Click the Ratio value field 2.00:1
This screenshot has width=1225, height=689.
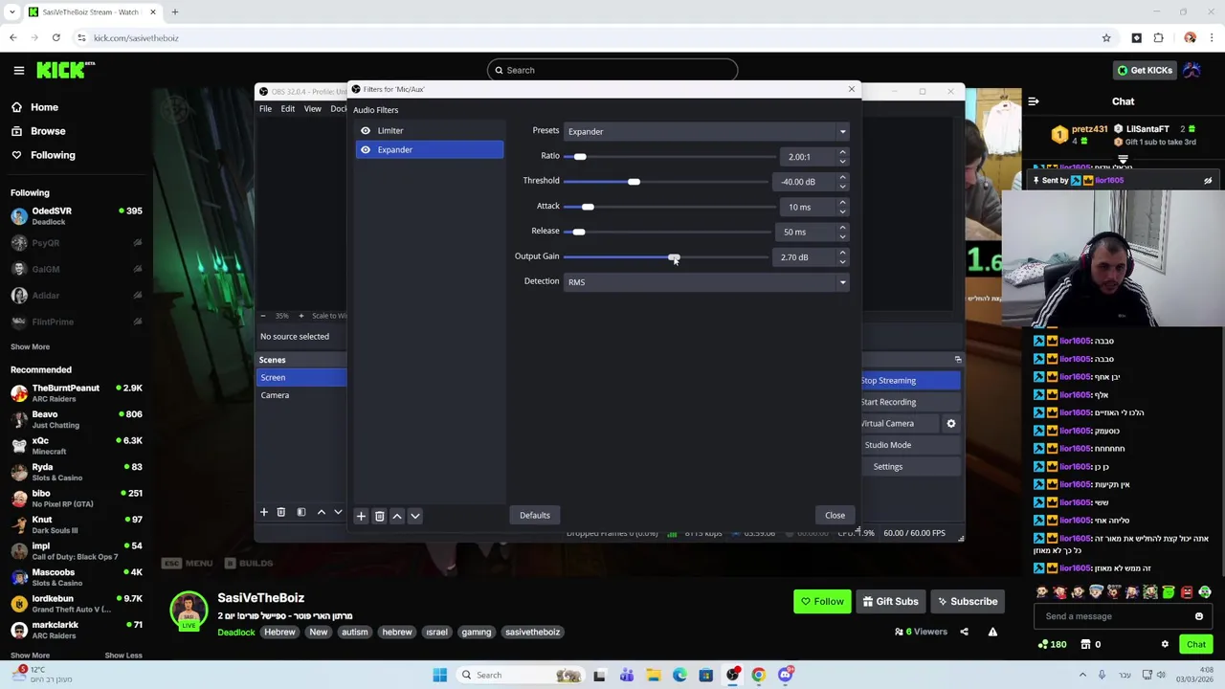coord(806,156)
